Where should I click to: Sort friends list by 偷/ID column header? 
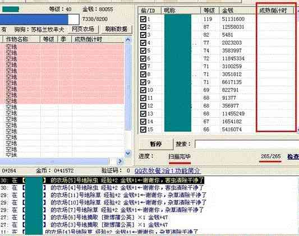[x=150, y=11]
